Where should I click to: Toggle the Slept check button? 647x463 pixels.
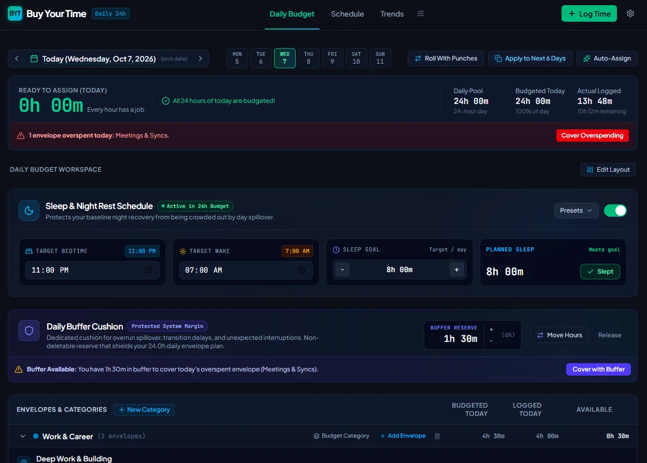click(x=600, y=272)
